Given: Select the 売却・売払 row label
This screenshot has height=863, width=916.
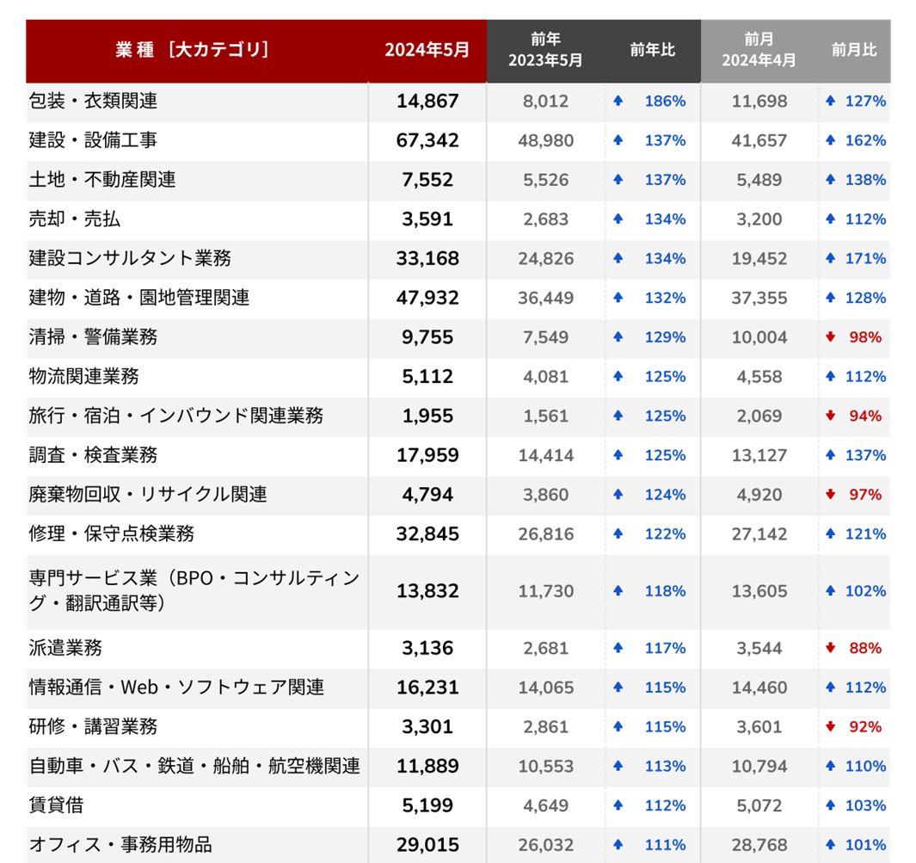Looking at the screenshot, I should [75, 219].
